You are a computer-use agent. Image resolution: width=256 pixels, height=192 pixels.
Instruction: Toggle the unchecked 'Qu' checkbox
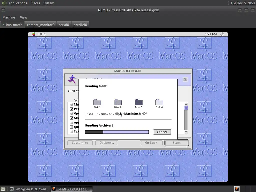(x=71, y=127)
